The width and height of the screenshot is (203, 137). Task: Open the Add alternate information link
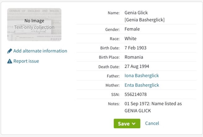point(40,51)
